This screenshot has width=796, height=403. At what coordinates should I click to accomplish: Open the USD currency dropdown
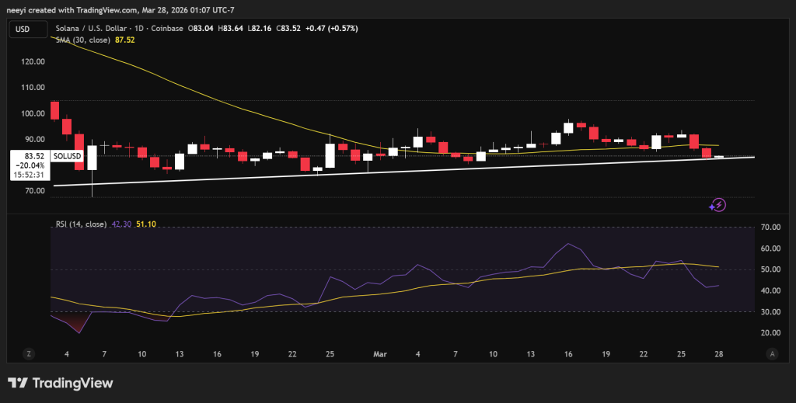23,29
